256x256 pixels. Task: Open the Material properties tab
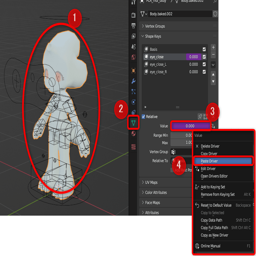click(x=133, y=133)
